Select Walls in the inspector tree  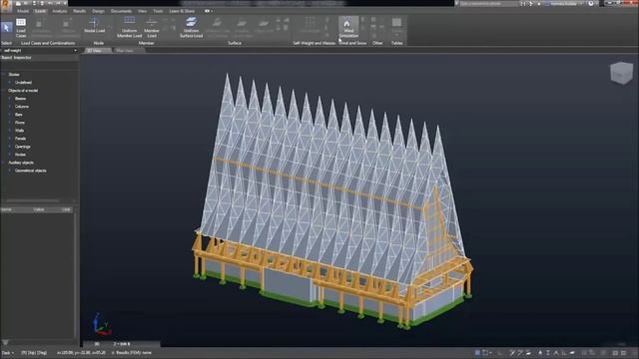tap(20, 131)
